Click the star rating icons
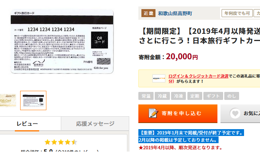260x158 pixels. pyautogui.click(x=61, y=142)
